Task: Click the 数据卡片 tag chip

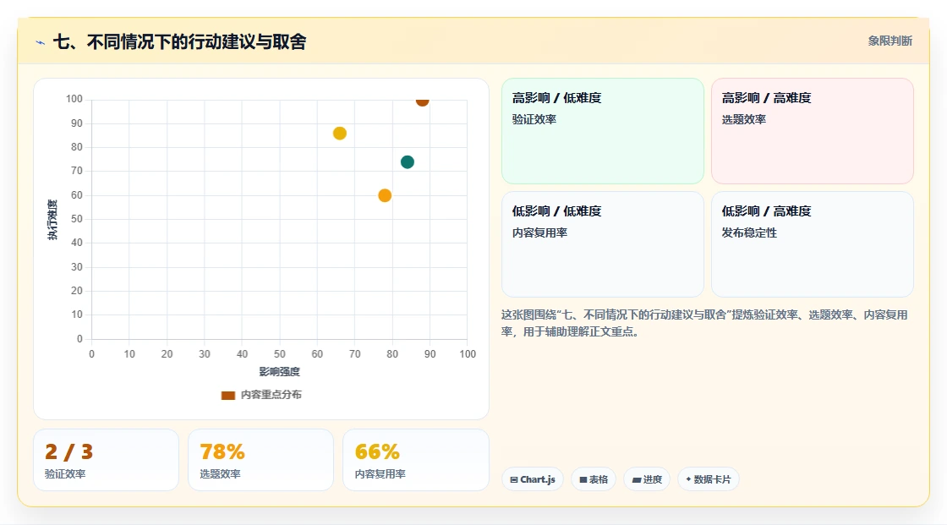Action: click(x=709, y=479)
